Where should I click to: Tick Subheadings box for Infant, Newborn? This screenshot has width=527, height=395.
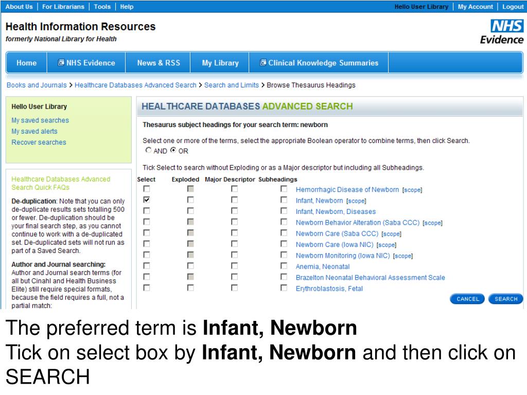(x=284, y=200)
